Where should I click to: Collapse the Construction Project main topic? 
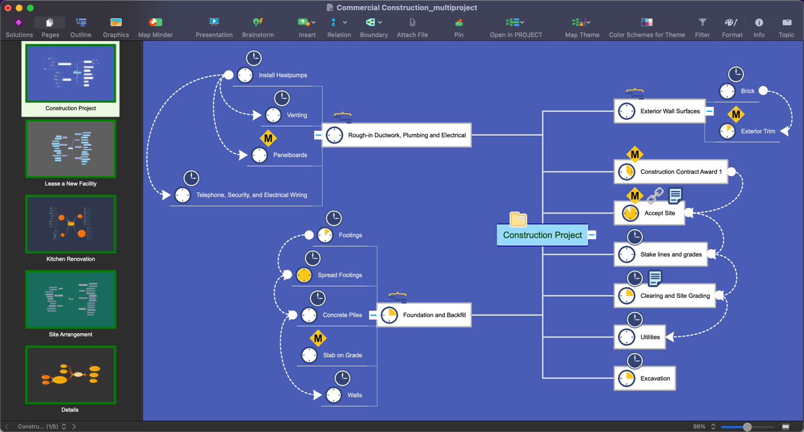(592, 235)
